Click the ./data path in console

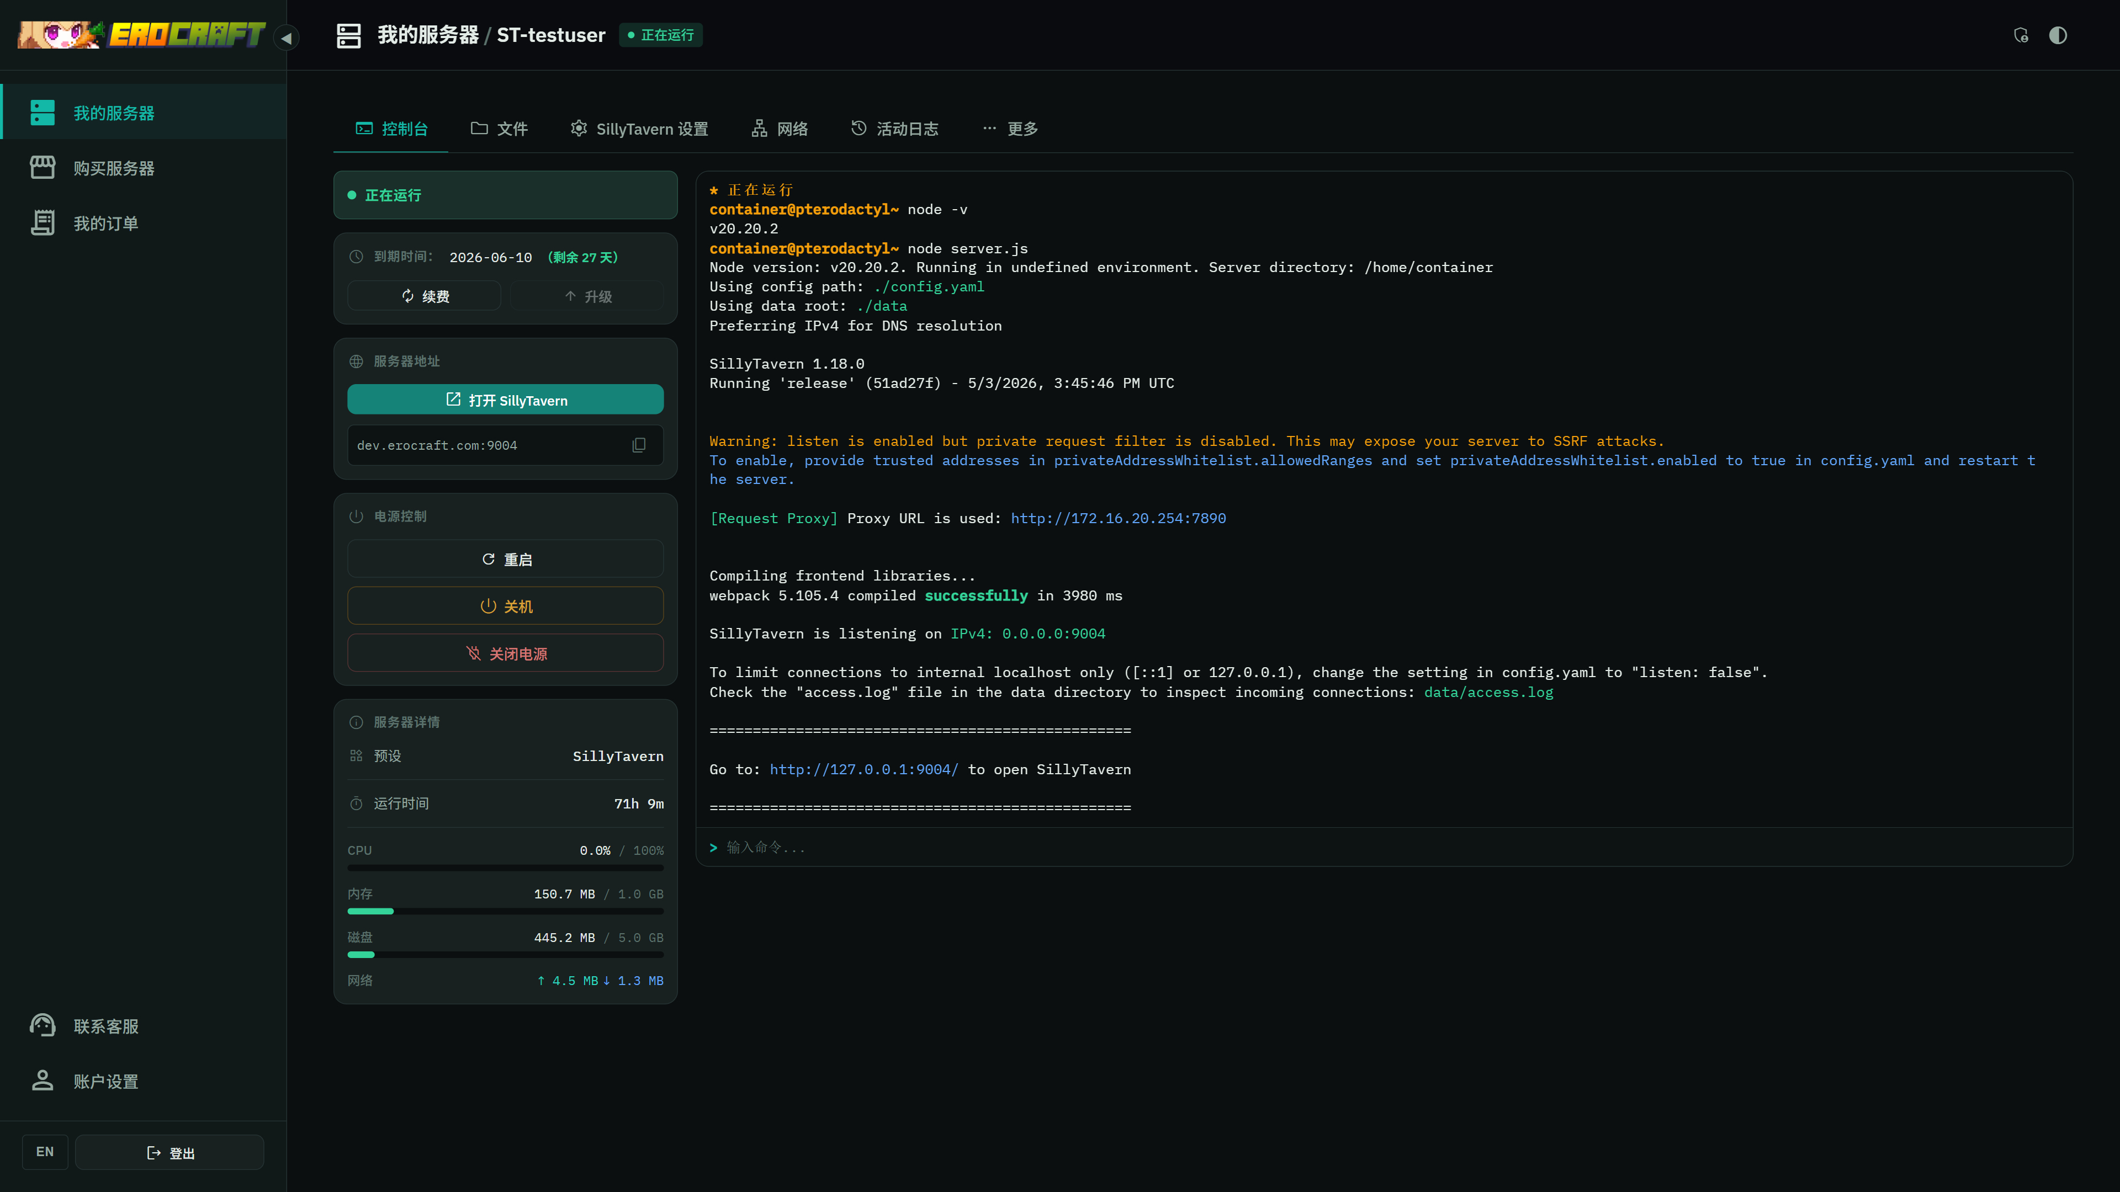tap(882, 306)
